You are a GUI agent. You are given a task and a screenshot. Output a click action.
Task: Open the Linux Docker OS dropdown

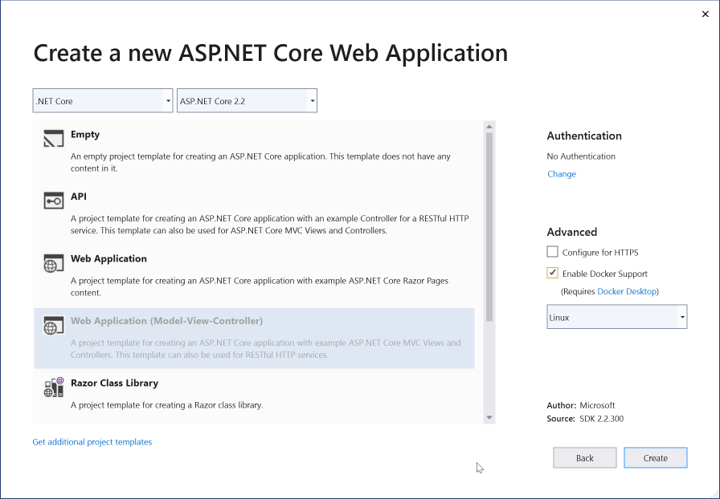pos(616,317)
